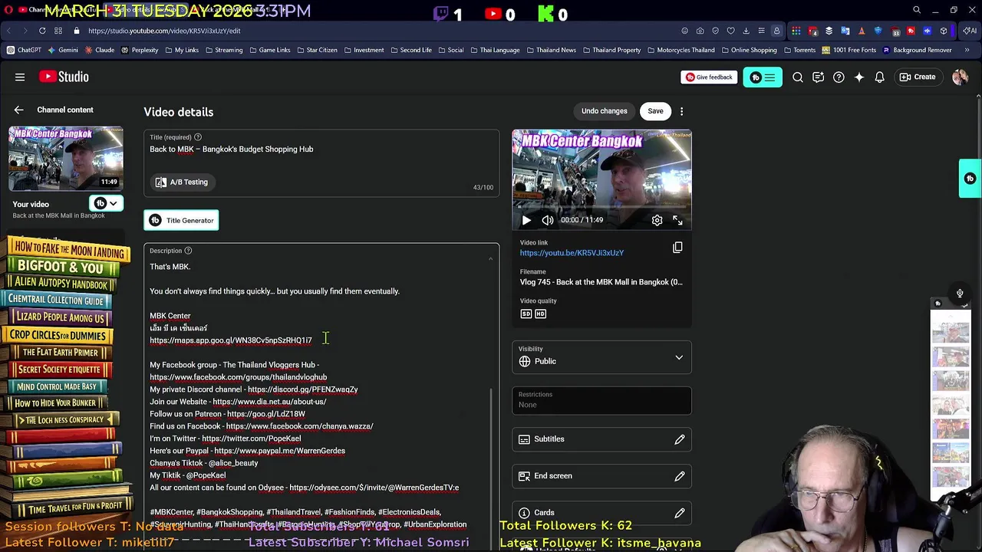Click the Facebook group URL in description
This screenshot has height=552, width=982.
(x=239, y=377)
